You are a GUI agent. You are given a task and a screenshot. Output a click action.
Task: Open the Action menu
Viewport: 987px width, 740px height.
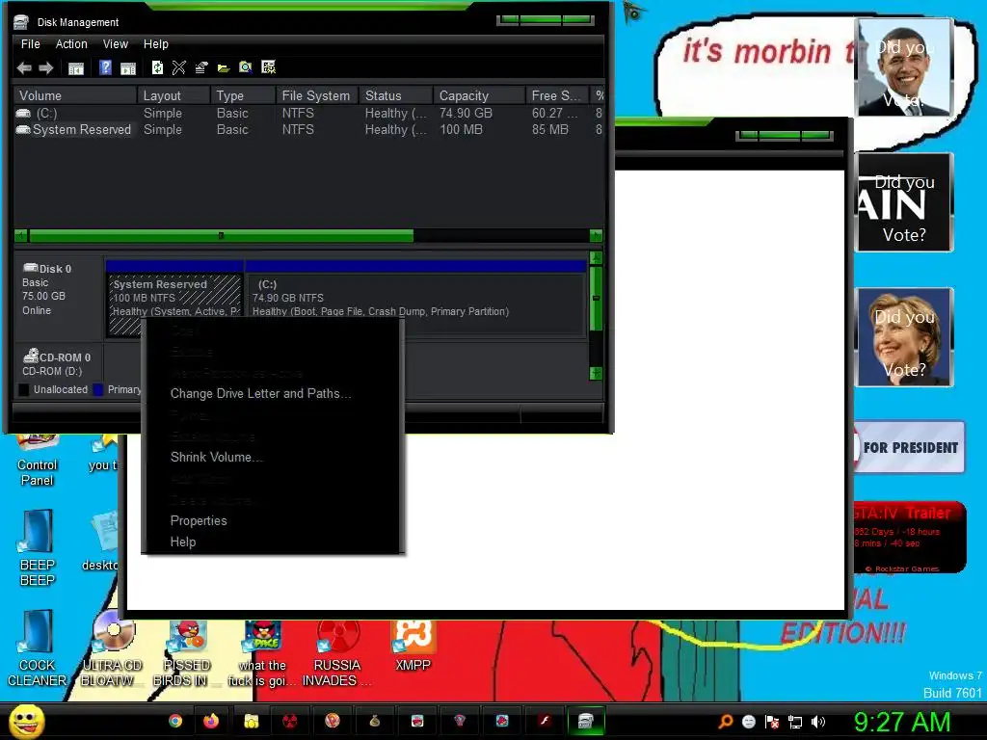coord(71,44)
